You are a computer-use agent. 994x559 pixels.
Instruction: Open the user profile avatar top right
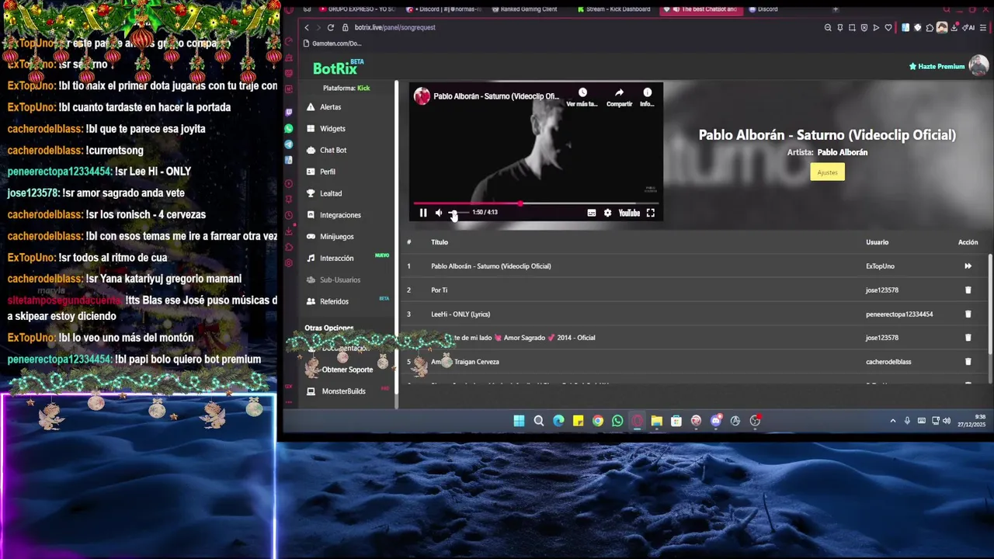coord(978,66)
